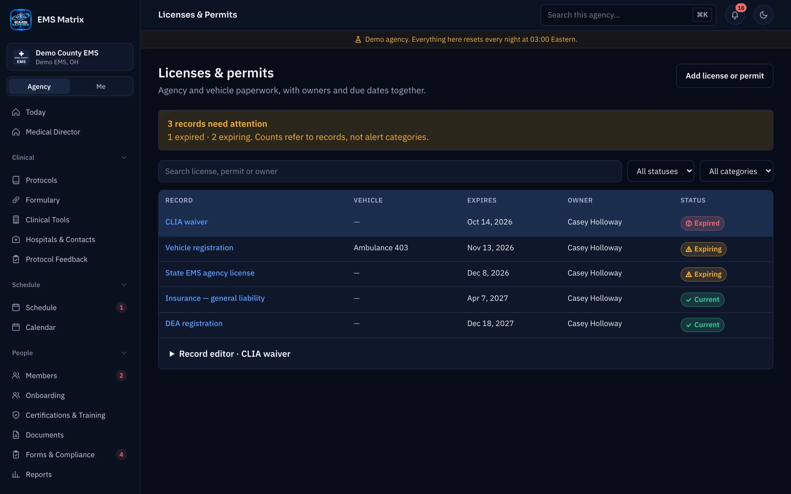Click the Reports chart icon
Image resolution: width=791 pixels, height=494 pixels.
pyautogui.click(x=16, y=475)
